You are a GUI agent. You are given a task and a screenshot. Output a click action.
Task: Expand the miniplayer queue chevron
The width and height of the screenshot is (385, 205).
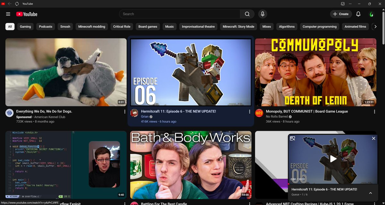[x=370, y=193]
